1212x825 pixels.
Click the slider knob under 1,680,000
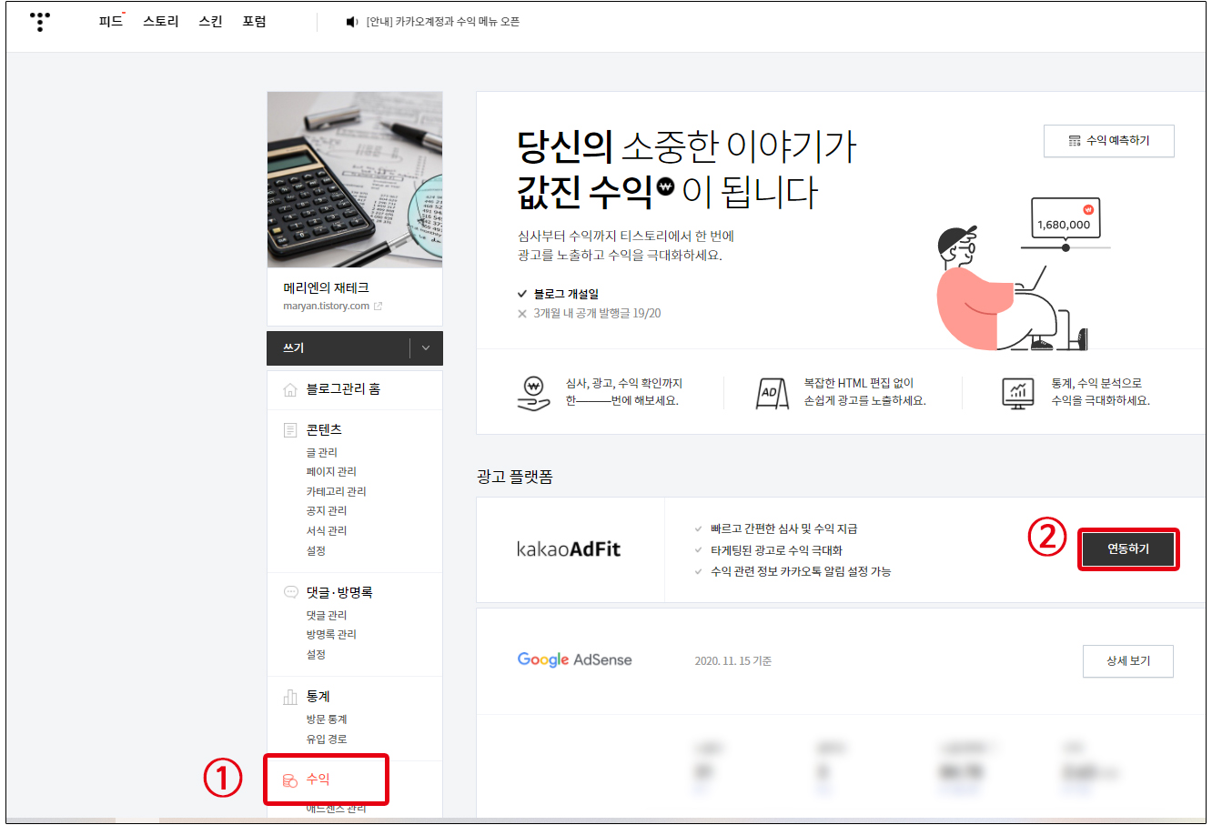[x=1066, y=247]
